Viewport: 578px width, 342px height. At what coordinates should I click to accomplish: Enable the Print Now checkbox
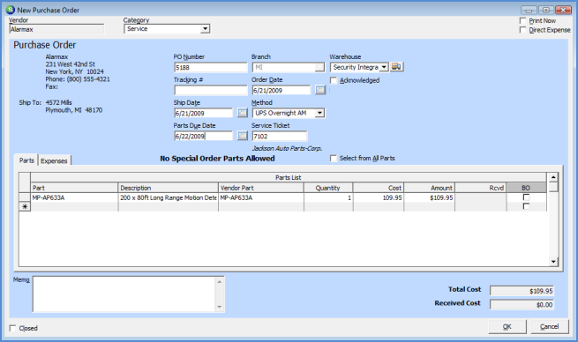click(x=522, y=20)
